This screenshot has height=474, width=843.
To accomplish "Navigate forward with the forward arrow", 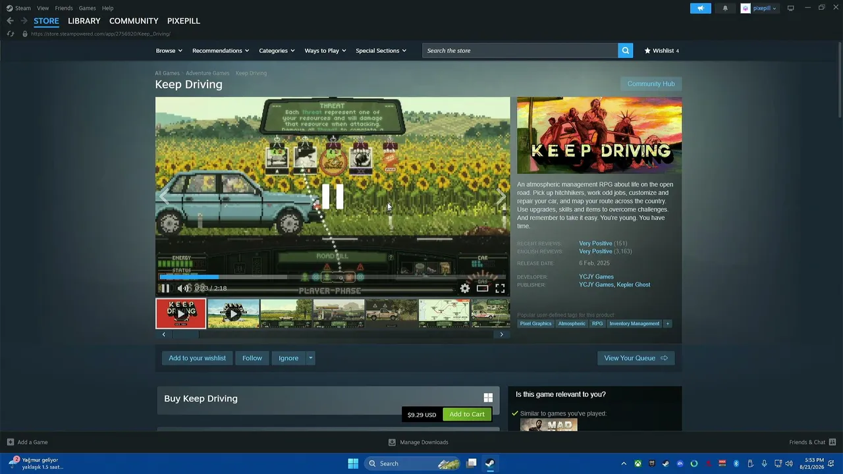I will click(24, 21).
